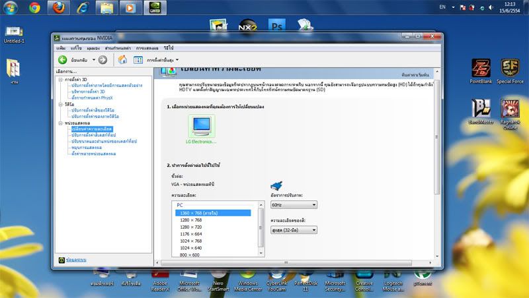The width and height of the screenshot is (529, 298).
Task: Open Google Chrome from the taskbar
Action: coord(34,9)
